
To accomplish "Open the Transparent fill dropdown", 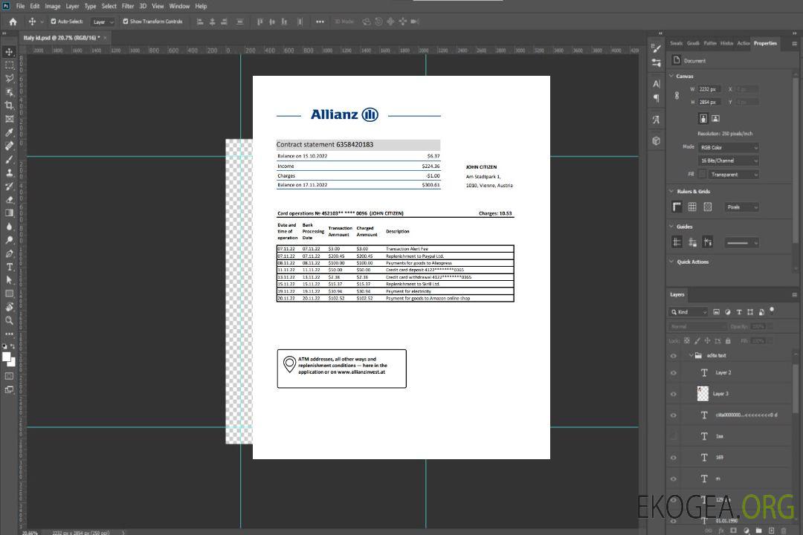I will tap(733, 175).
